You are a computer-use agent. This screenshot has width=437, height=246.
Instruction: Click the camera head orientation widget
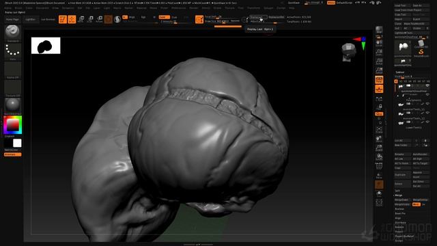[x=349, y=52]
